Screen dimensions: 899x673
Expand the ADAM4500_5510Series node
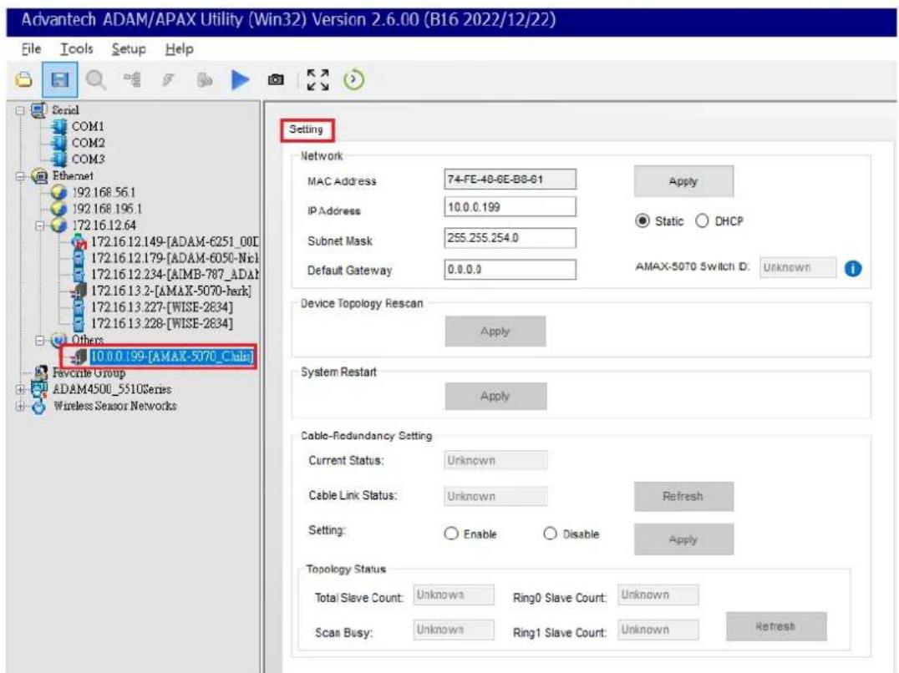(x=20, y=389)
